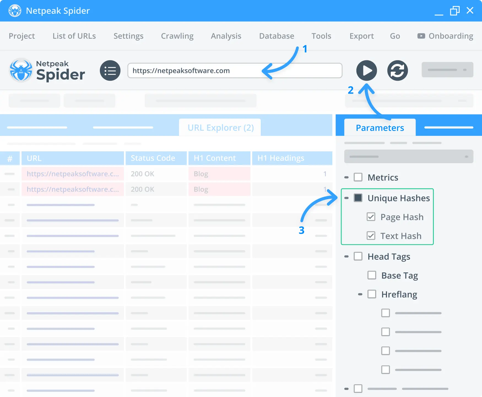Open the gray dropdown beside the refresh icon
482x397 pixels.
click(447, 70)
